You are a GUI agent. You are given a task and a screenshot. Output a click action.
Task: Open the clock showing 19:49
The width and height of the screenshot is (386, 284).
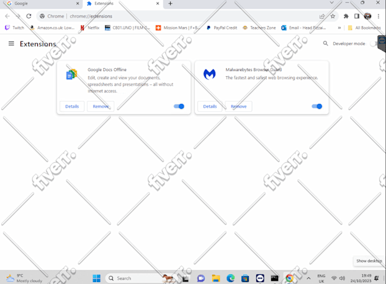tap(361, 278)
